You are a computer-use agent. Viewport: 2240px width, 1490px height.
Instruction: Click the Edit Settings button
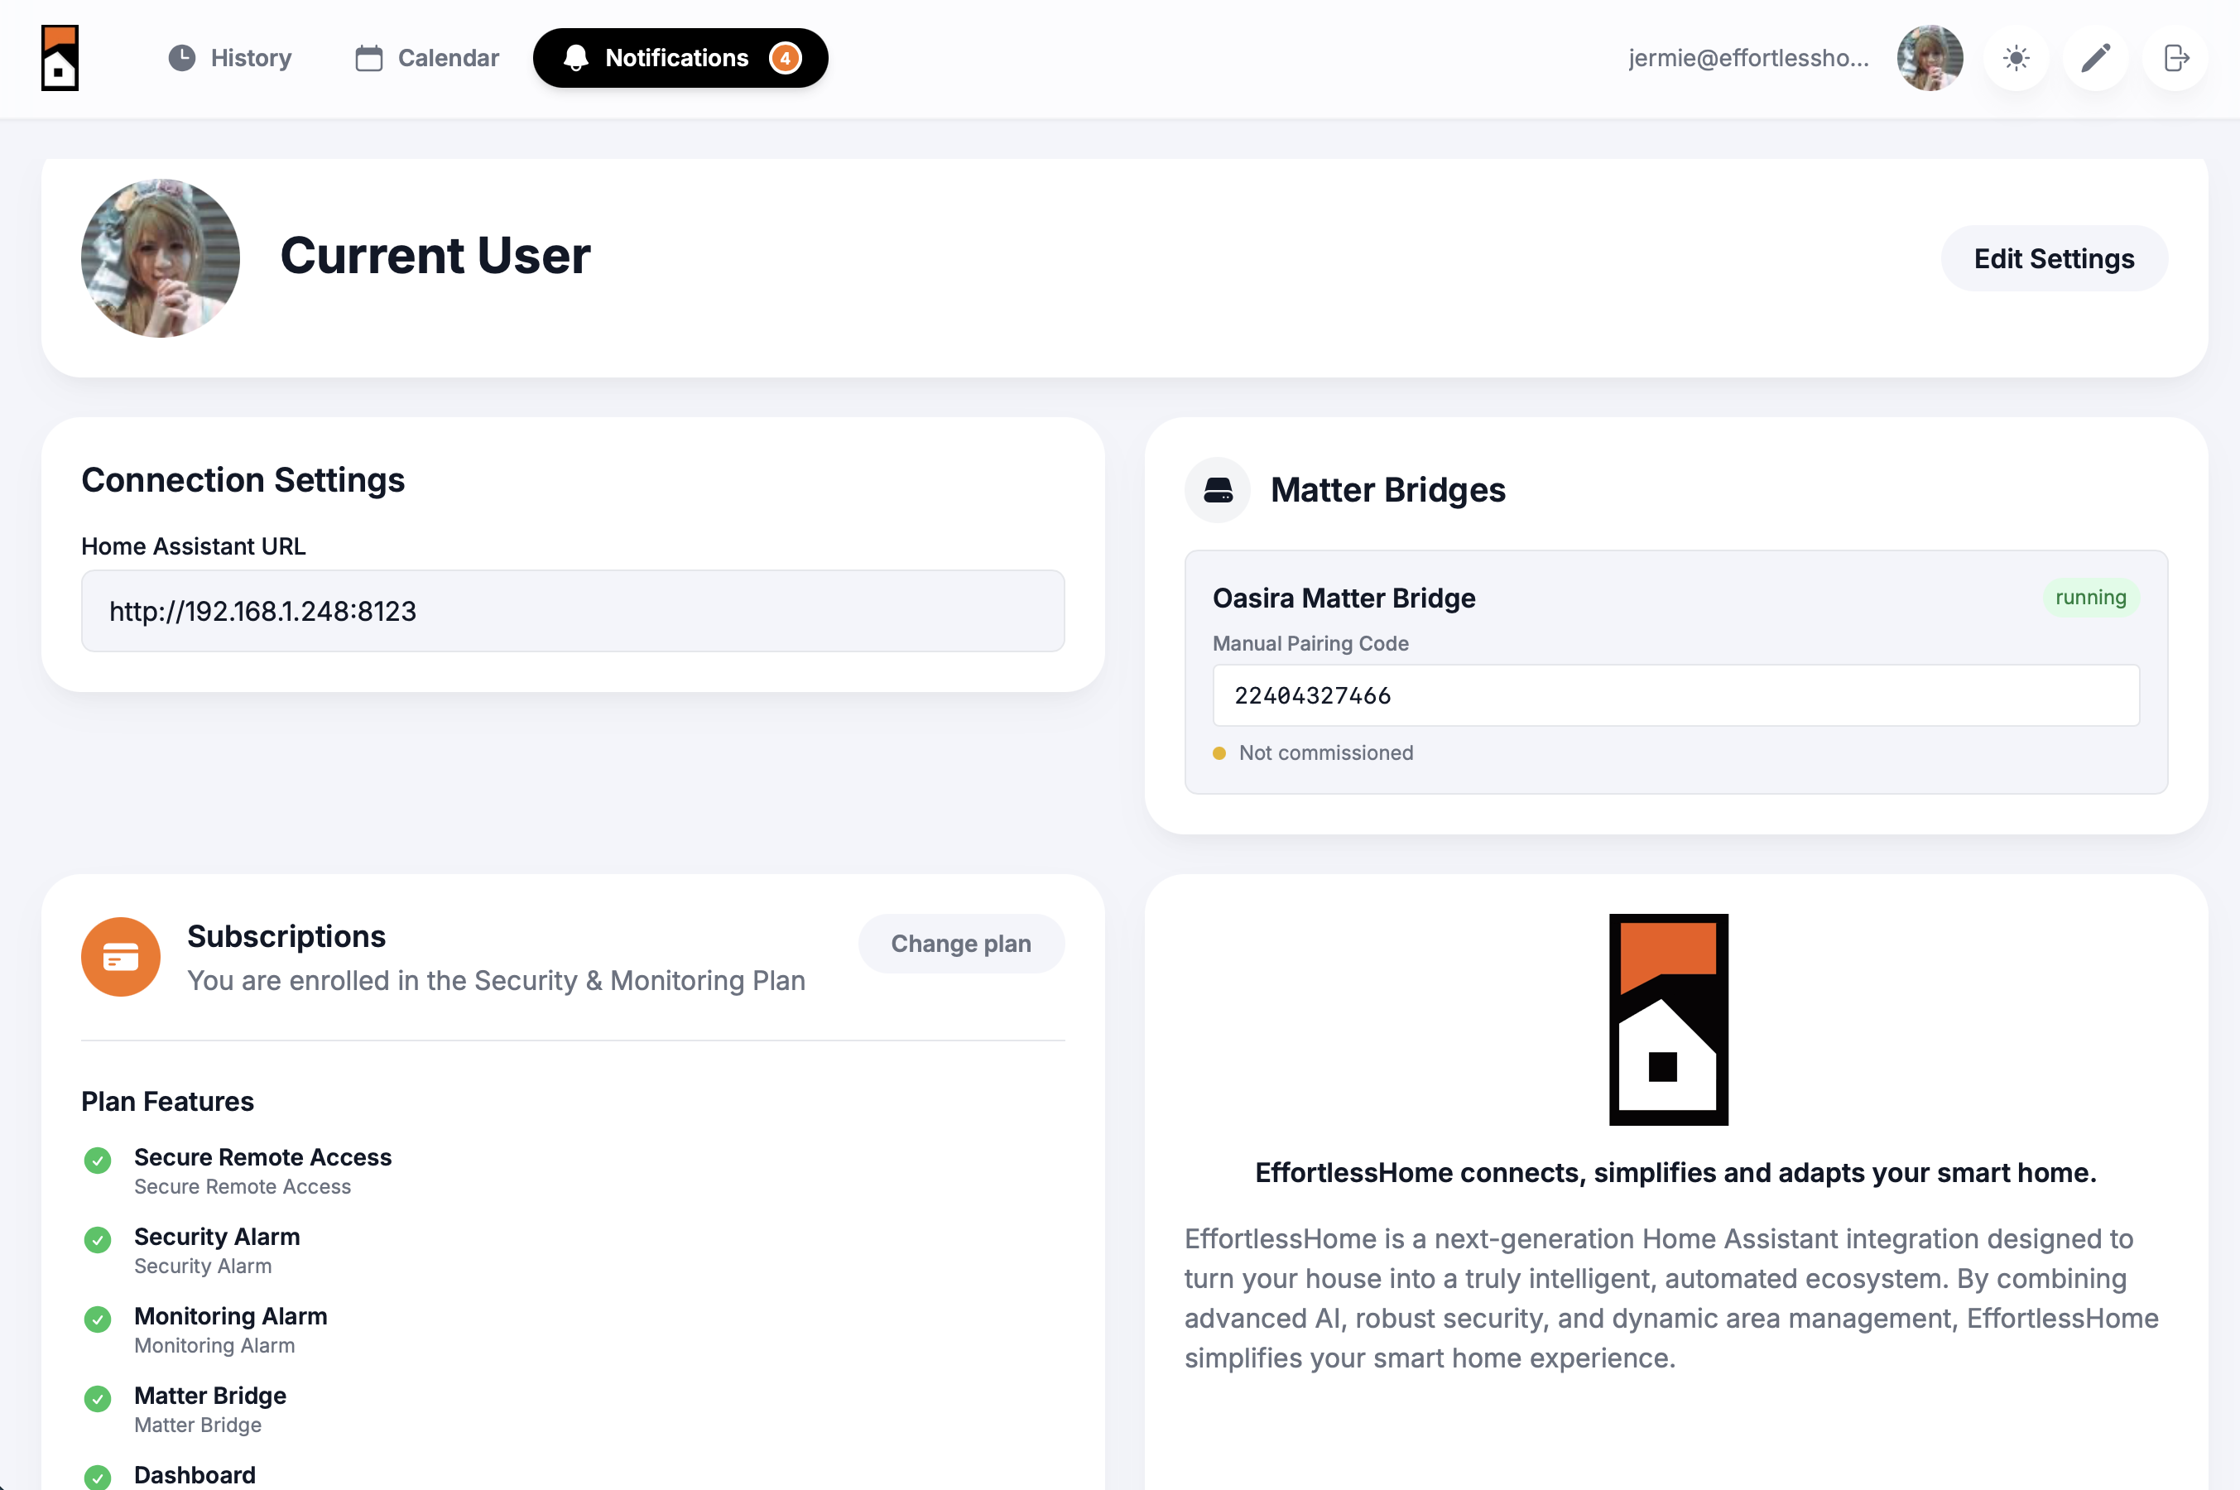click(x=2053, y=258)
